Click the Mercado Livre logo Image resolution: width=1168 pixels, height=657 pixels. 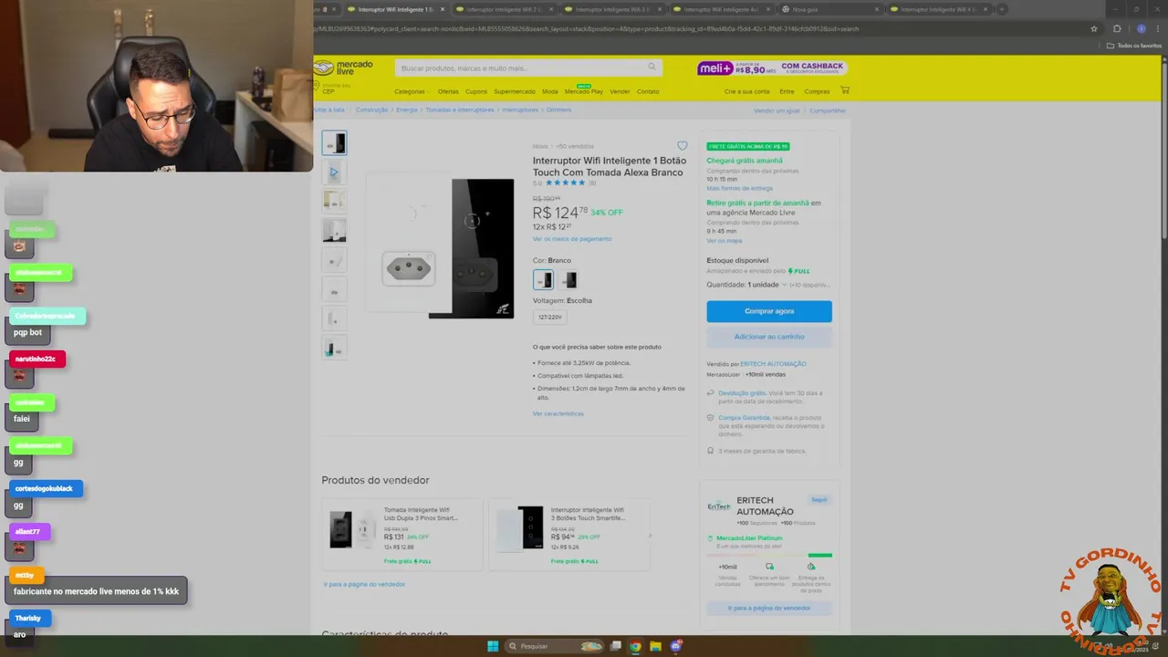coord(343,68)
